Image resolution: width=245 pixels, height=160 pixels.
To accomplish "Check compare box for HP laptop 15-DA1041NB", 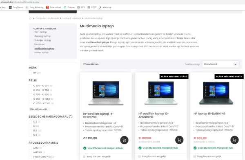I will (x=195, y=156).
